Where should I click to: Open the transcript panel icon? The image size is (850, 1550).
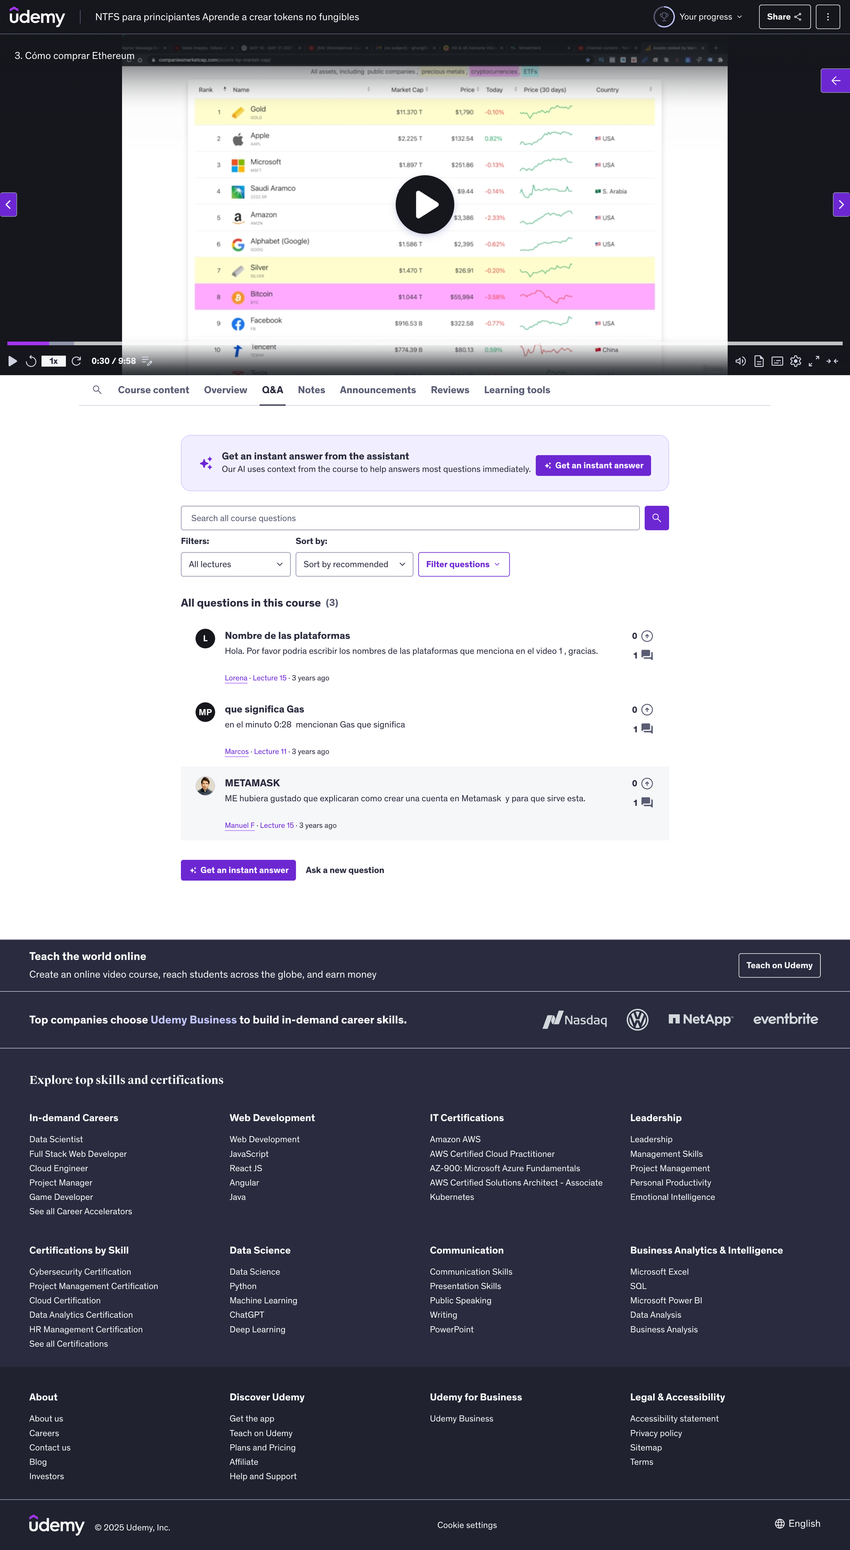tap(759, 361)
